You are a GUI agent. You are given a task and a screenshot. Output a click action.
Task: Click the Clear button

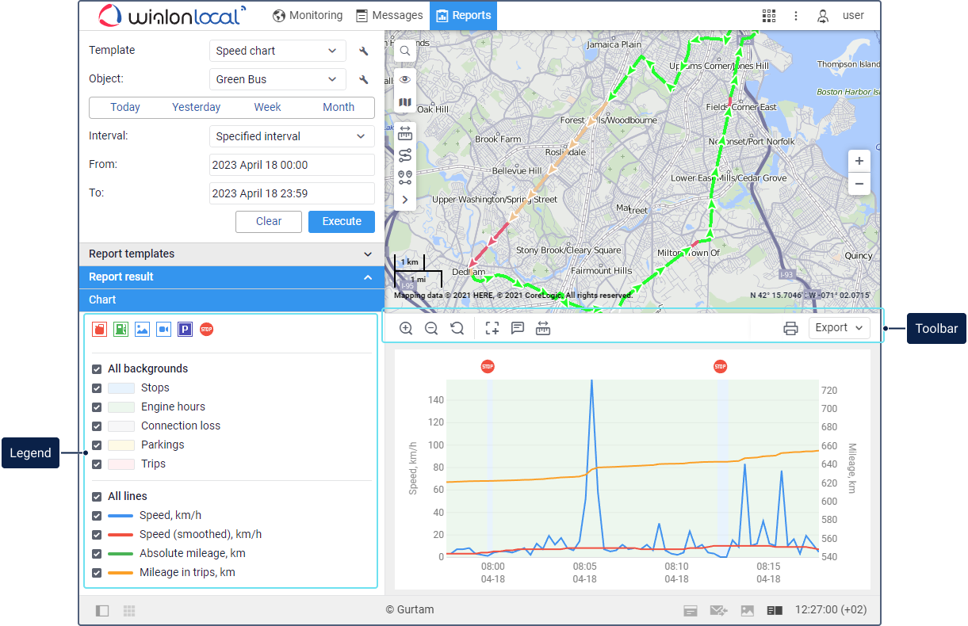click(x=269, y=222)
